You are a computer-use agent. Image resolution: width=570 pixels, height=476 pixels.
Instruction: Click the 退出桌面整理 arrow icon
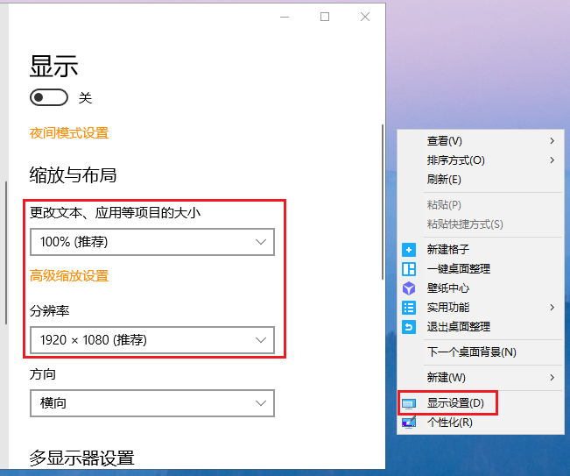[x=408, y=327]
